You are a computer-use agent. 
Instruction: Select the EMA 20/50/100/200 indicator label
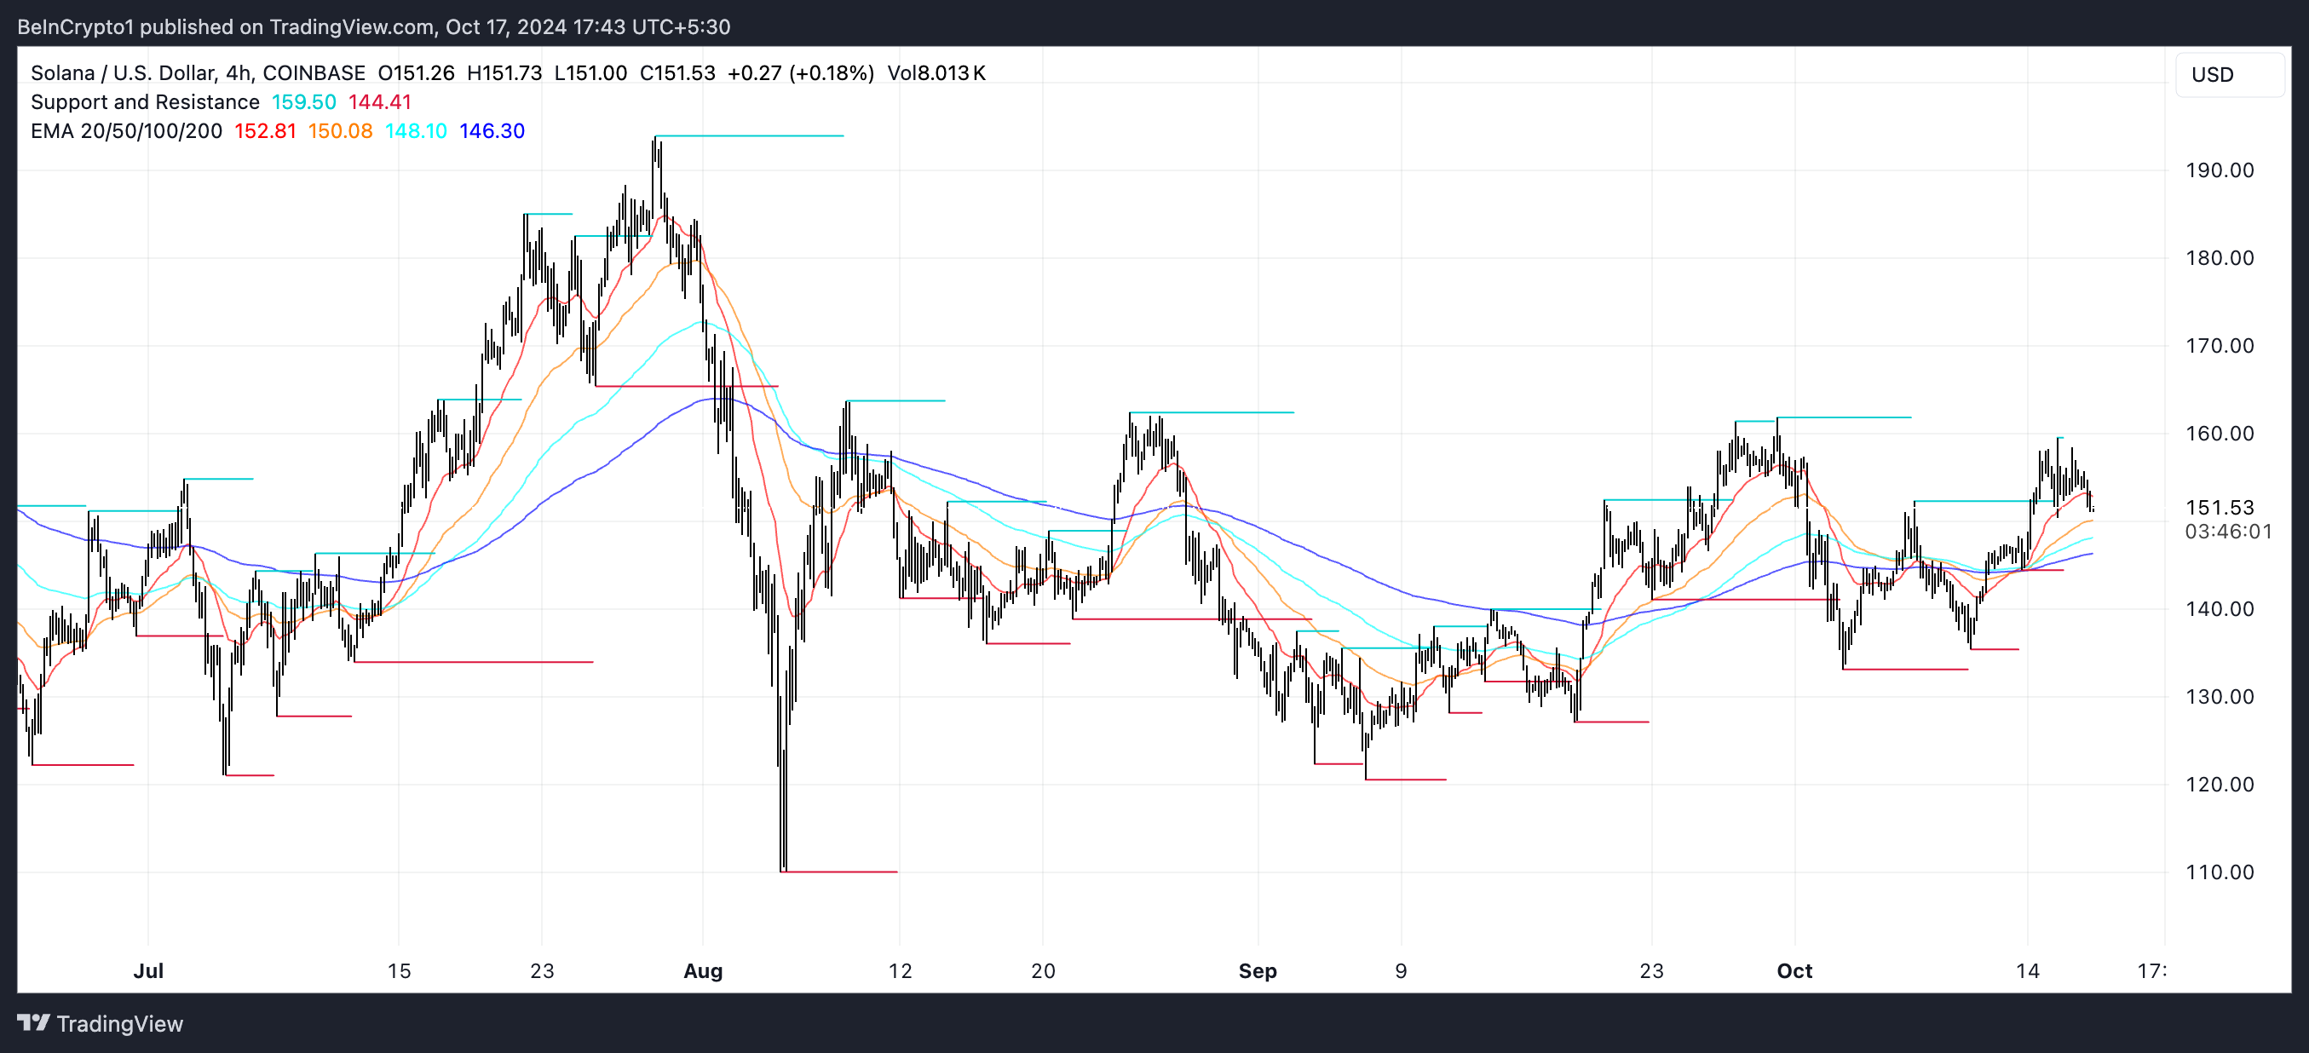pyautogui.click(x=125, y=131)
